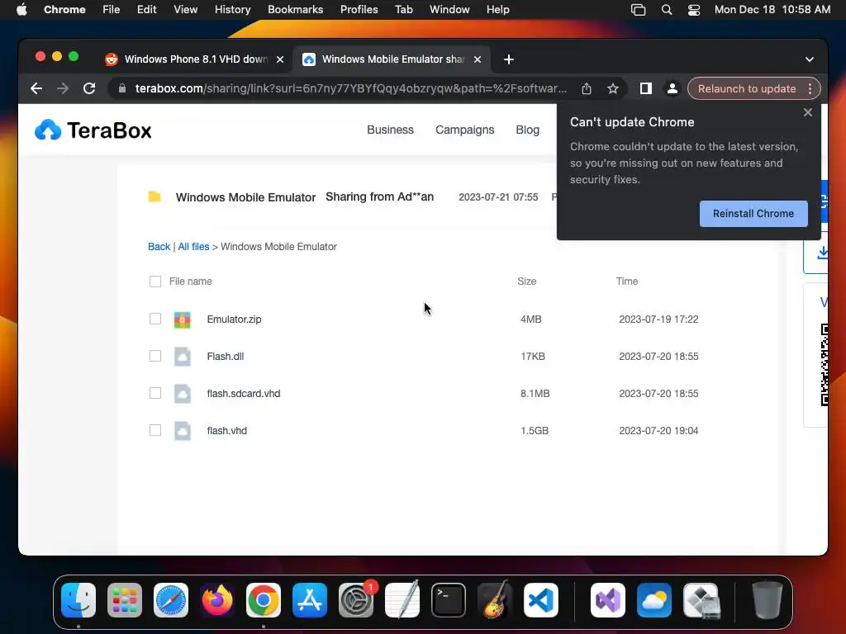Image resolution: width=846 pixels, height=634 pixels.
Task: Open the Chrome File menu
Action: [x=112, y=10]
